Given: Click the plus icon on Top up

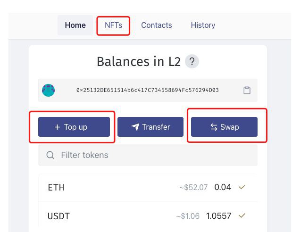Looking at the screenshot, I should coord(57,127).
